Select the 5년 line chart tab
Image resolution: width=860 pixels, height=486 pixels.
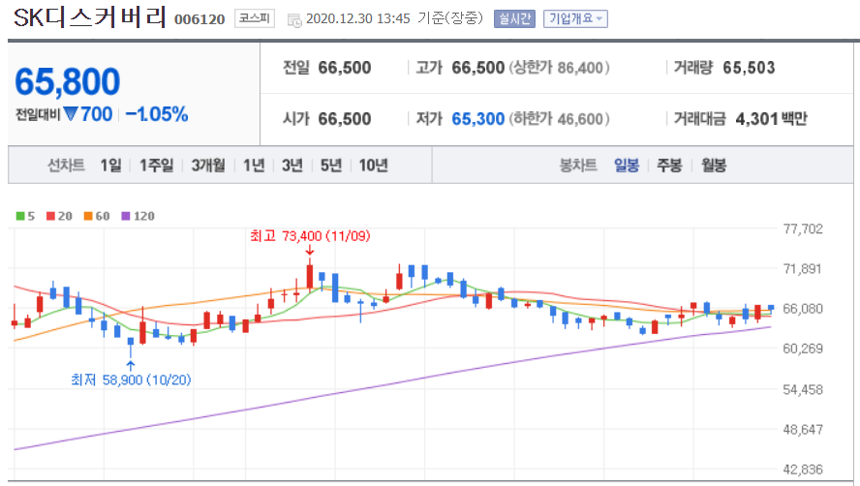(x=330, y=165)
